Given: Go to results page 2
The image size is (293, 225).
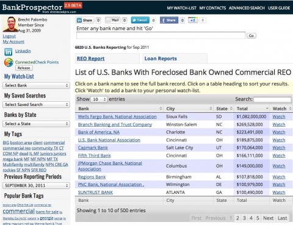Looking at the screenshot, I should click(237, 218).
